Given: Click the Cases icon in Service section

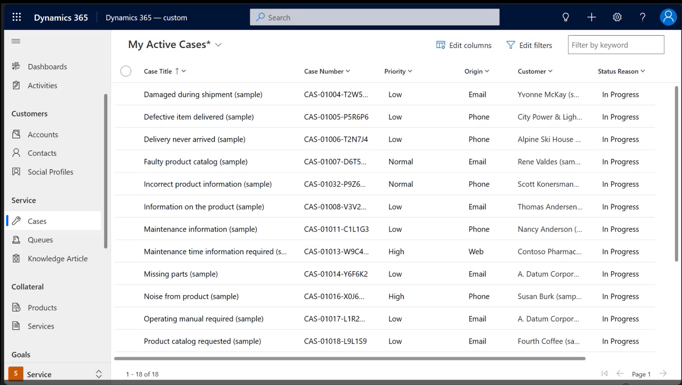Looking at the screenshot, I should pyautogui.click(x=16, y=221).
